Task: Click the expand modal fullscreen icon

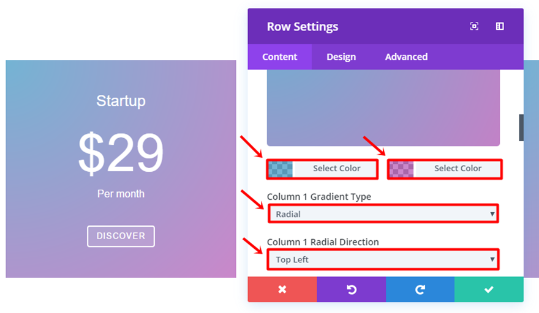Action: pyautogui.click(x=474, y=26)
